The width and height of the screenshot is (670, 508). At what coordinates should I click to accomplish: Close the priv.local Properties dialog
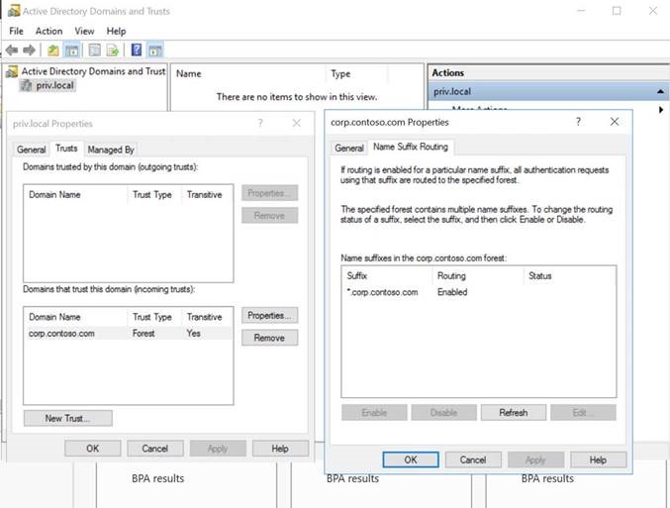tap(297, 123)
